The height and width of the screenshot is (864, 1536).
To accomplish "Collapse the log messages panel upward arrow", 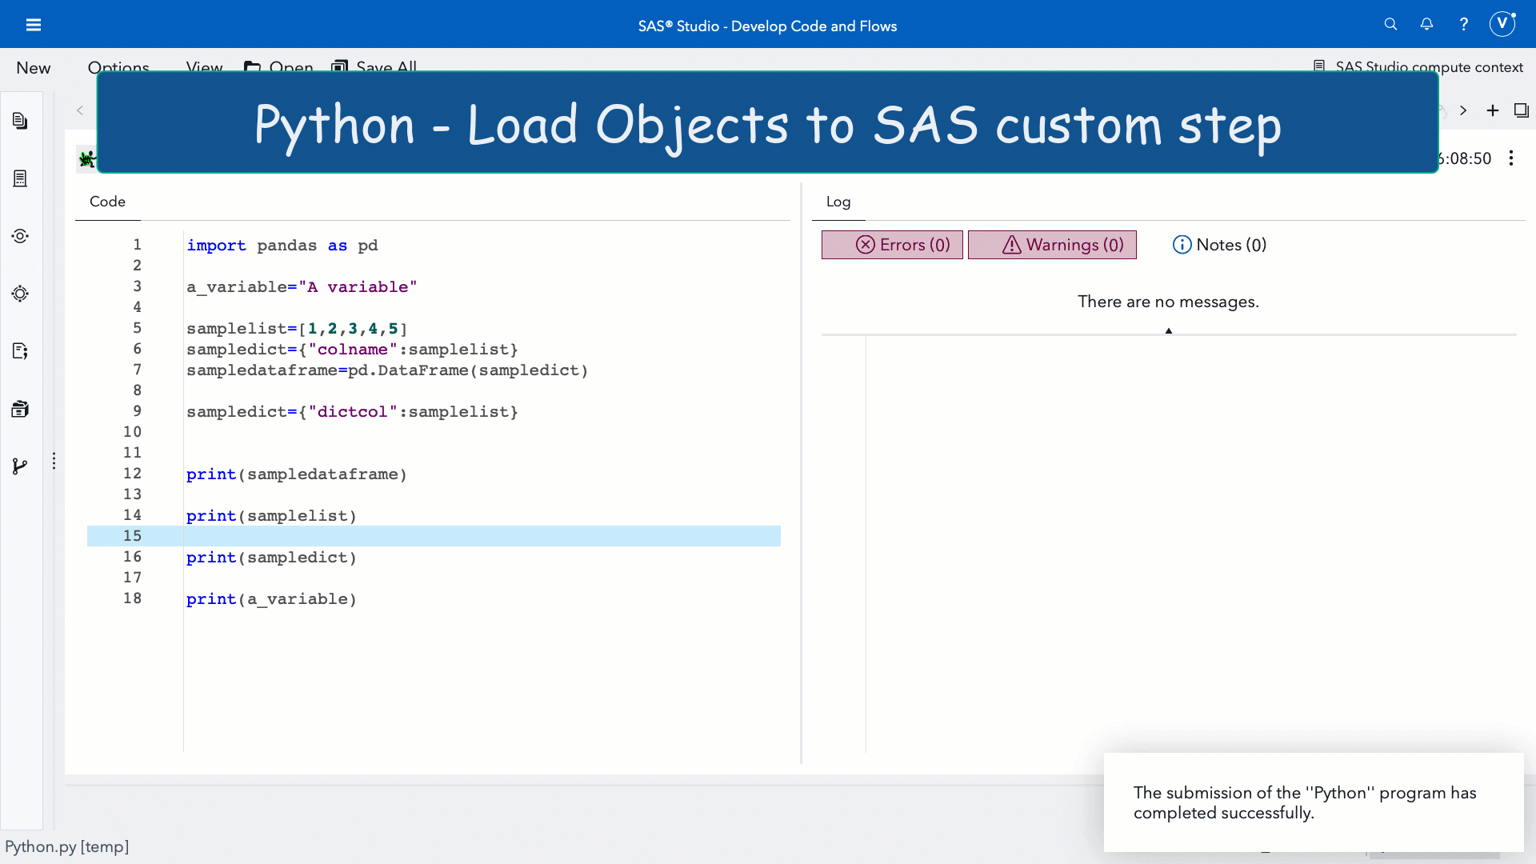I will (x=1168, y=329).
